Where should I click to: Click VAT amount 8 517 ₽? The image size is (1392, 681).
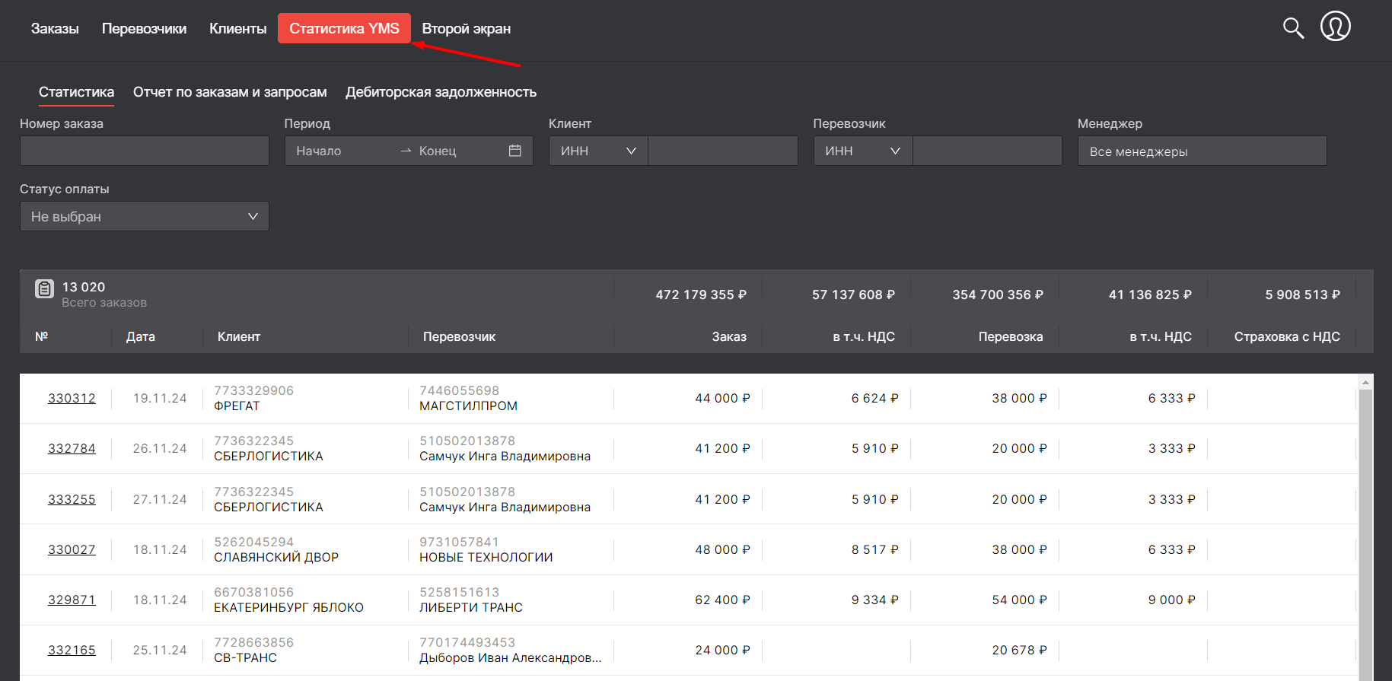pos(874,549)
